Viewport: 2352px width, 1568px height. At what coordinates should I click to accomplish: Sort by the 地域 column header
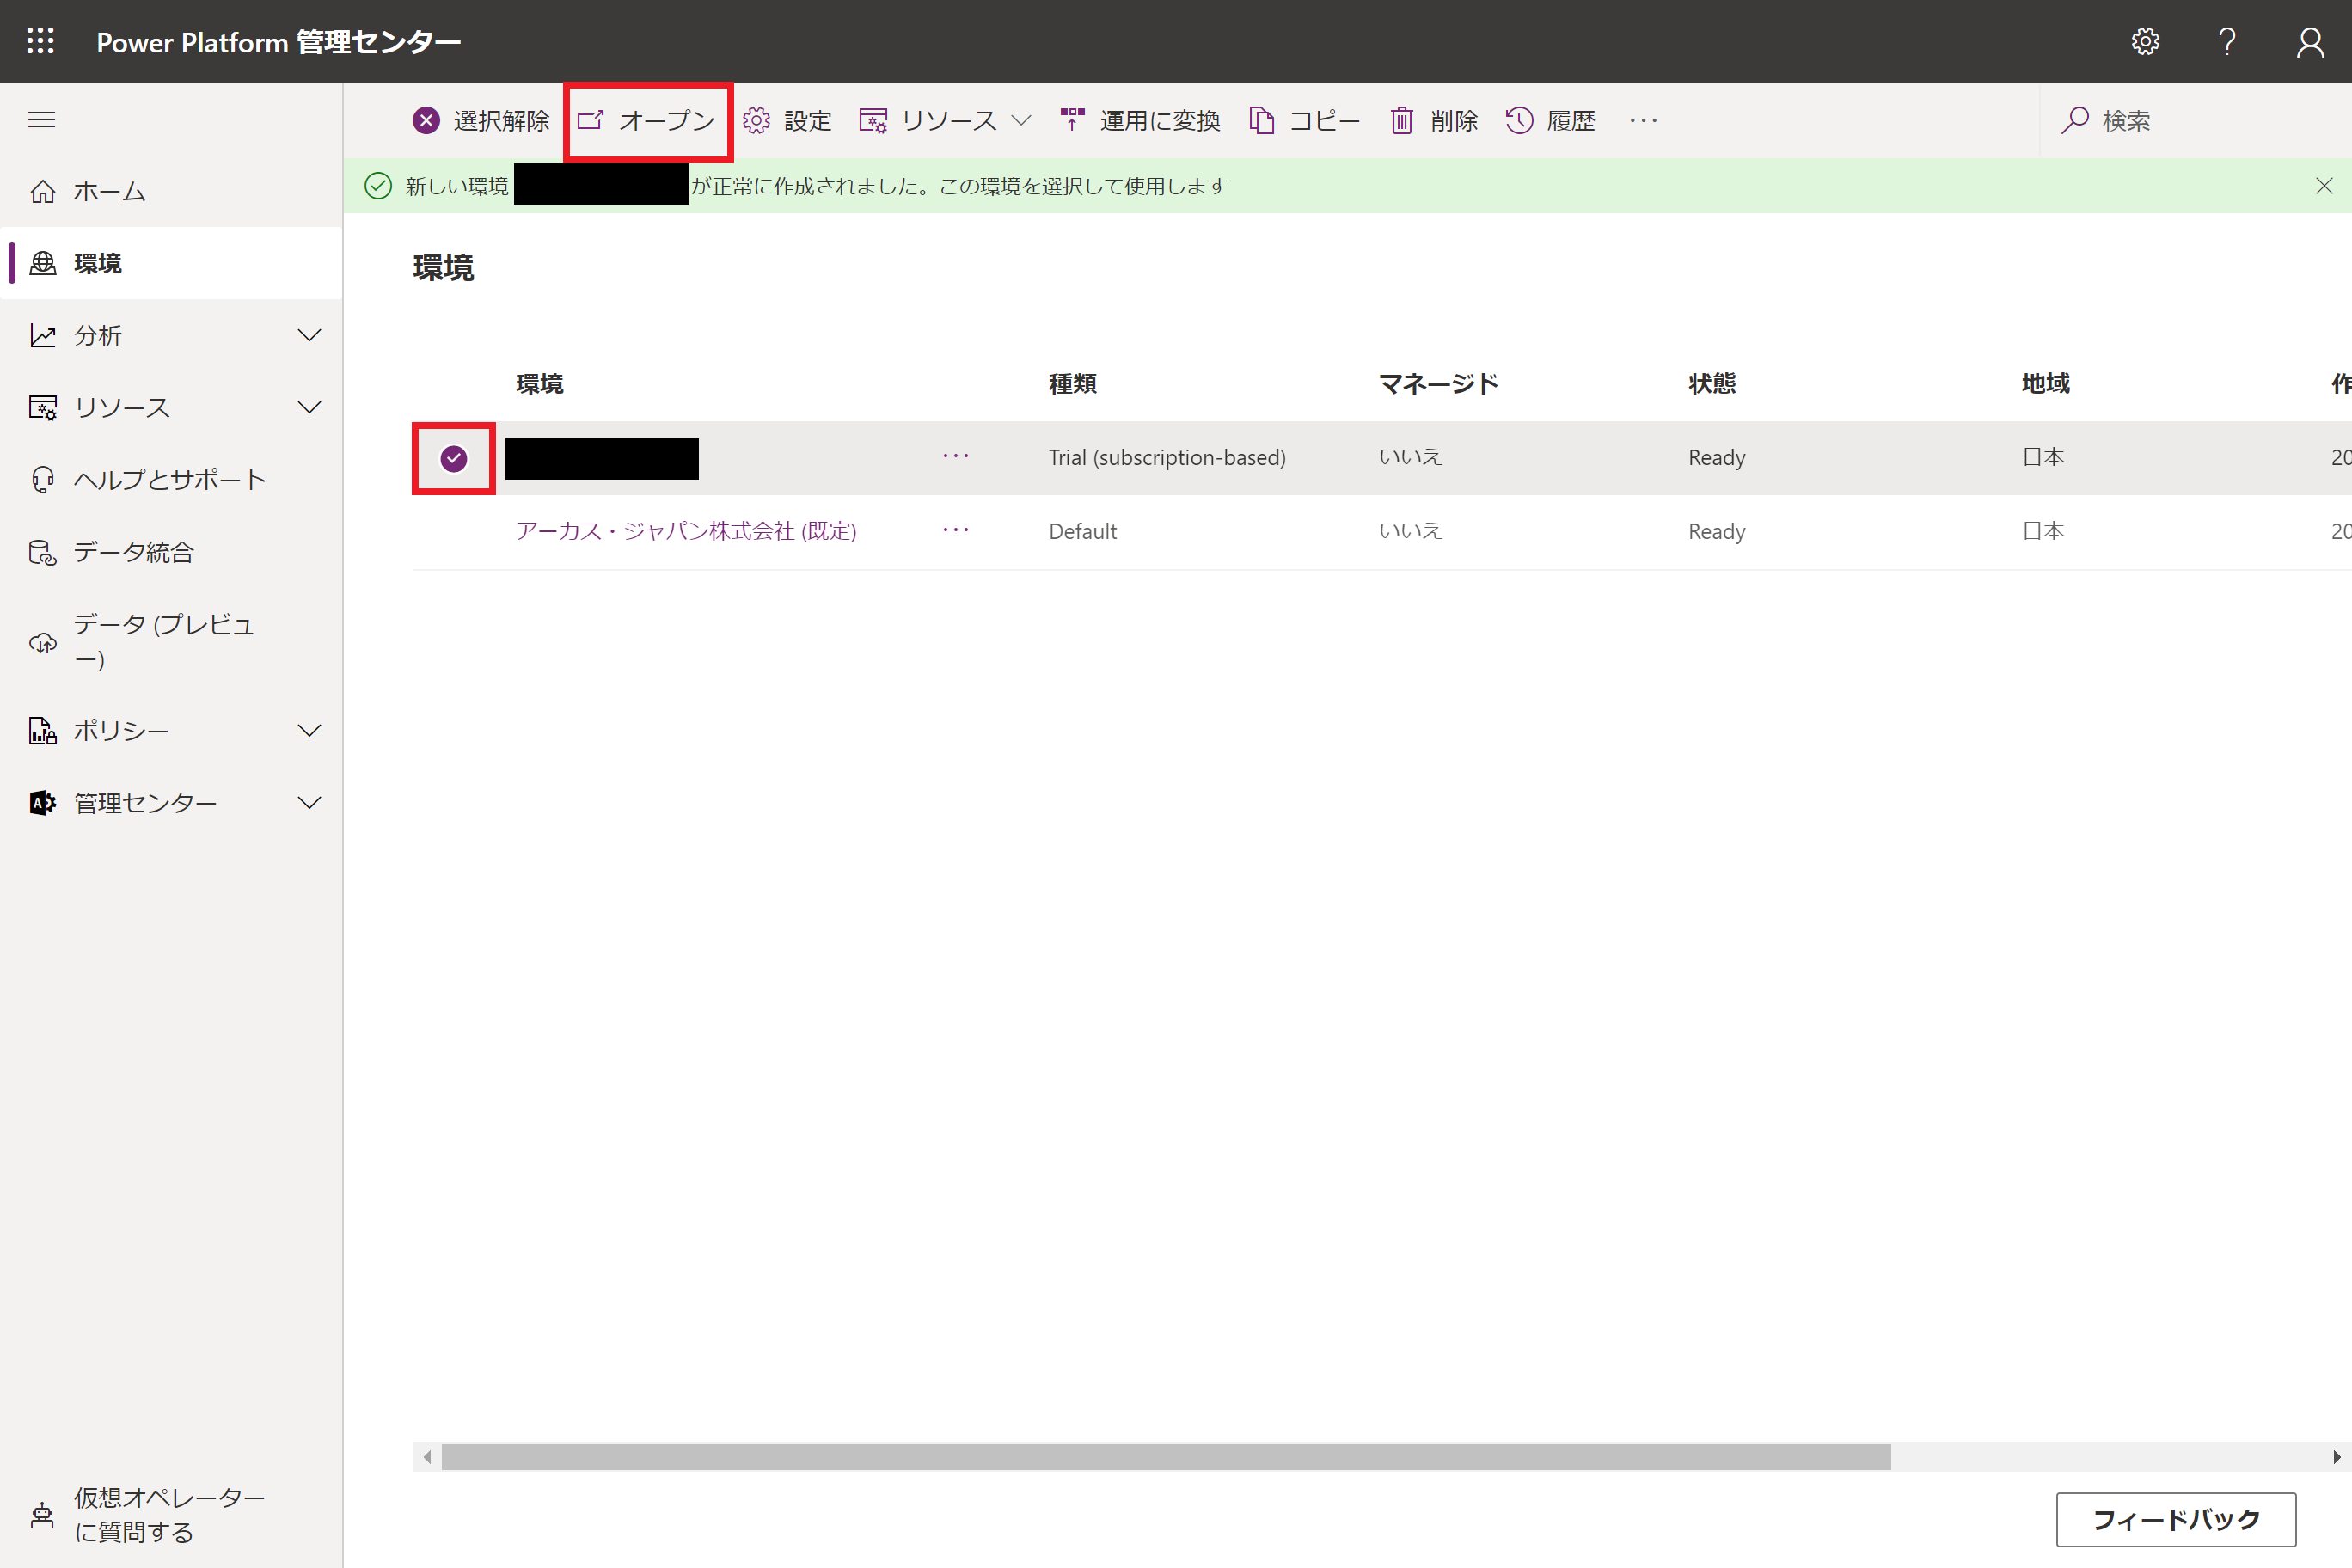coord(2046,383)
